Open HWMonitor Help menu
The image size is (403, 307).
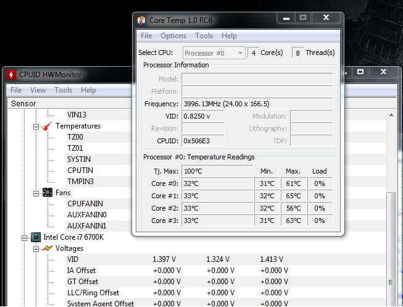coord(88,90)
